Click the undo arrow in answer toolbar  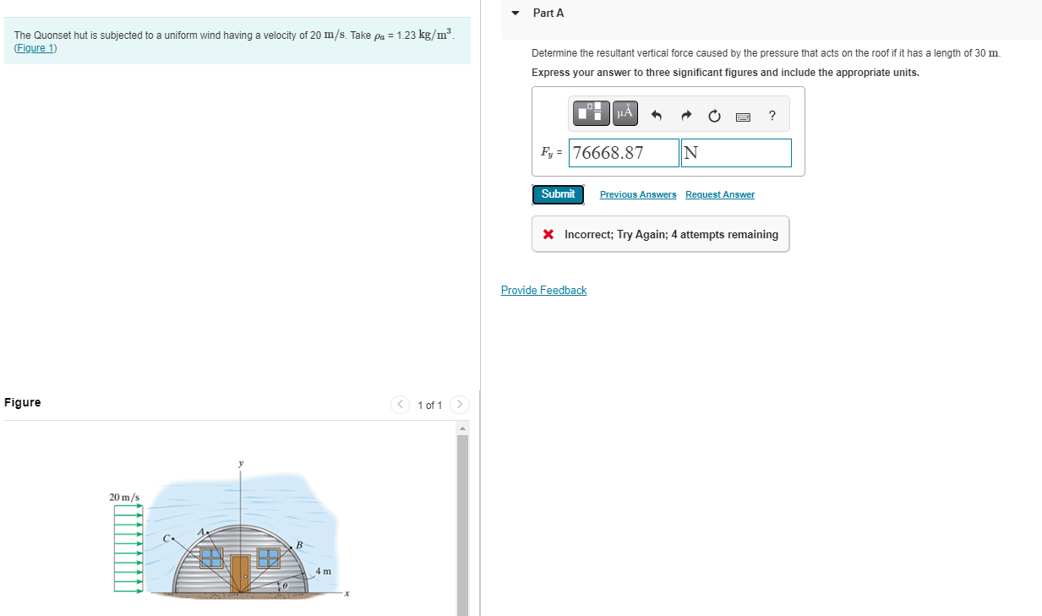point(657,115)
